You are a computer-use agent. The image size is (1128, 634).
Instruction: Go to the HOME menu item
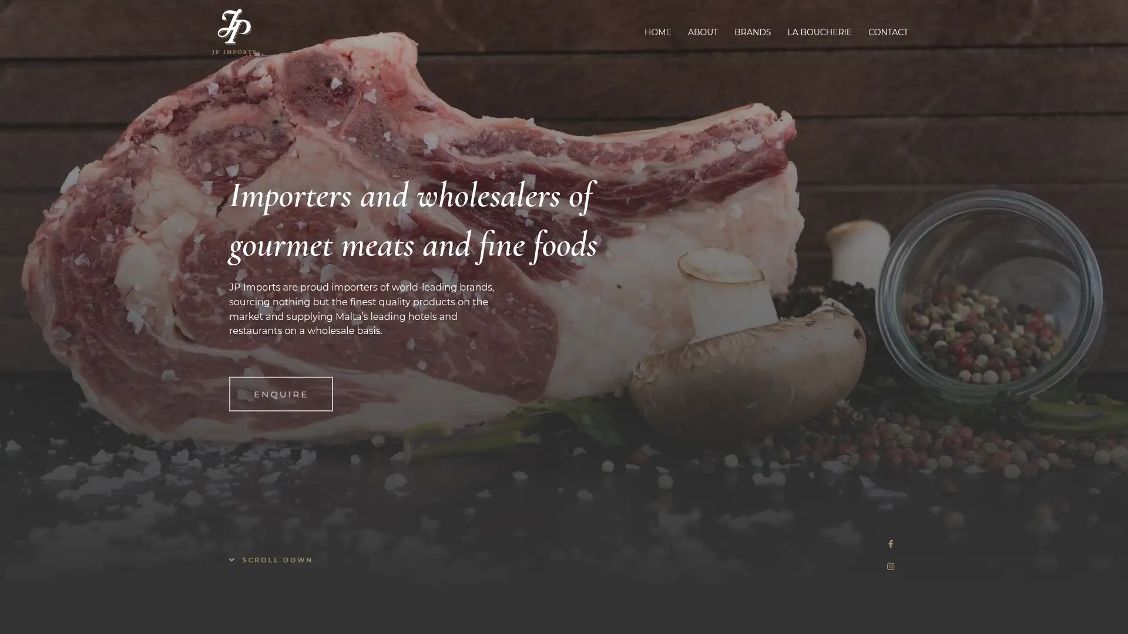pyautogui.click(x=657, y=32)
